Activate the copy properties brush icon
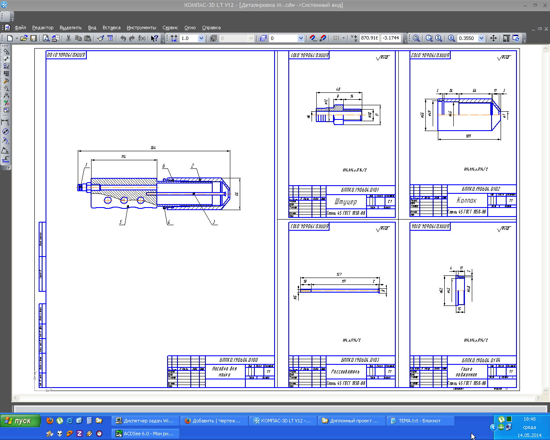Viewport: 550px width, 440px height. click(x=101, y=38)
